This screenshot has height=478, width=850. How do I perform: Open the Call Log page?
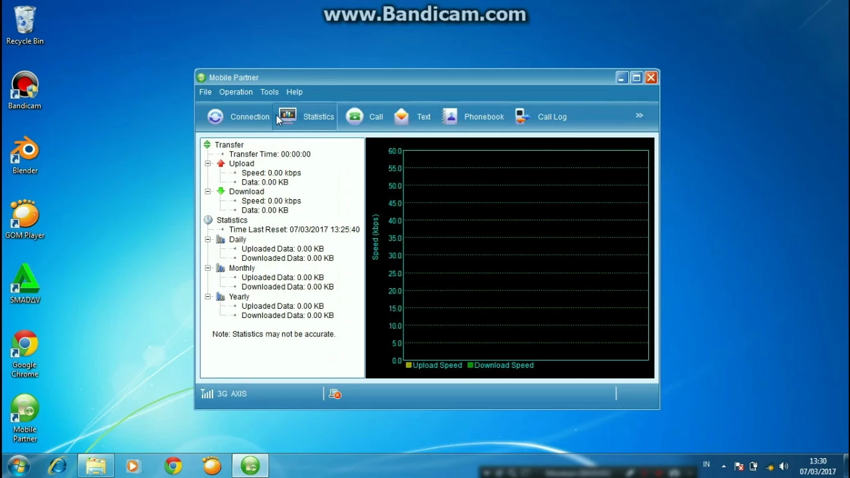[541, 117]
